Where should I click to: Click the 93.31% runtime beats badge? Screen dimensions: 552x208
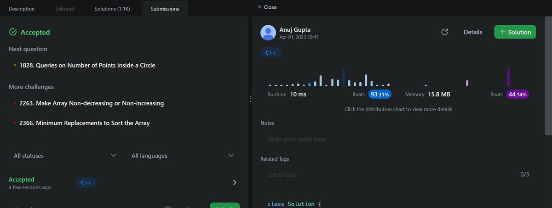(379, 95)
